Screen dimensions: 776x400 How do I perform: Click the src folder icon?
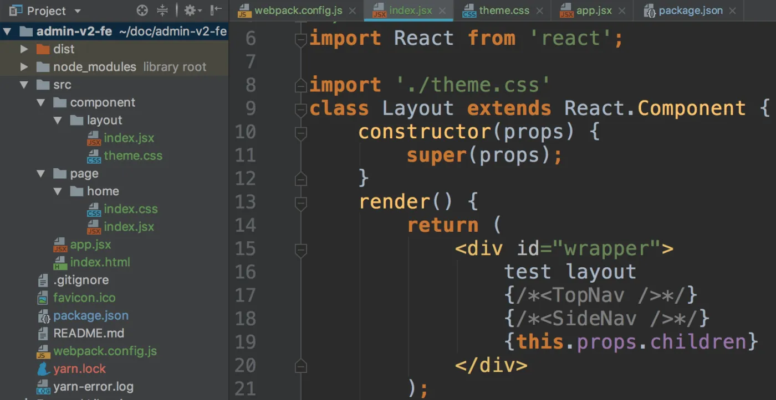tap(43, 85)
